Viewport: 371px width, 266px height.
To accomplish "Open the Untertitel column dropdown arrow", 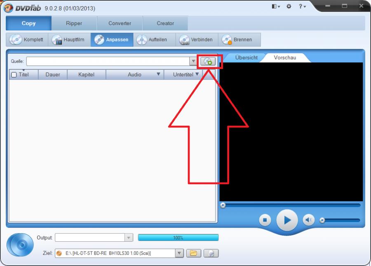I will tap(197, 74).
